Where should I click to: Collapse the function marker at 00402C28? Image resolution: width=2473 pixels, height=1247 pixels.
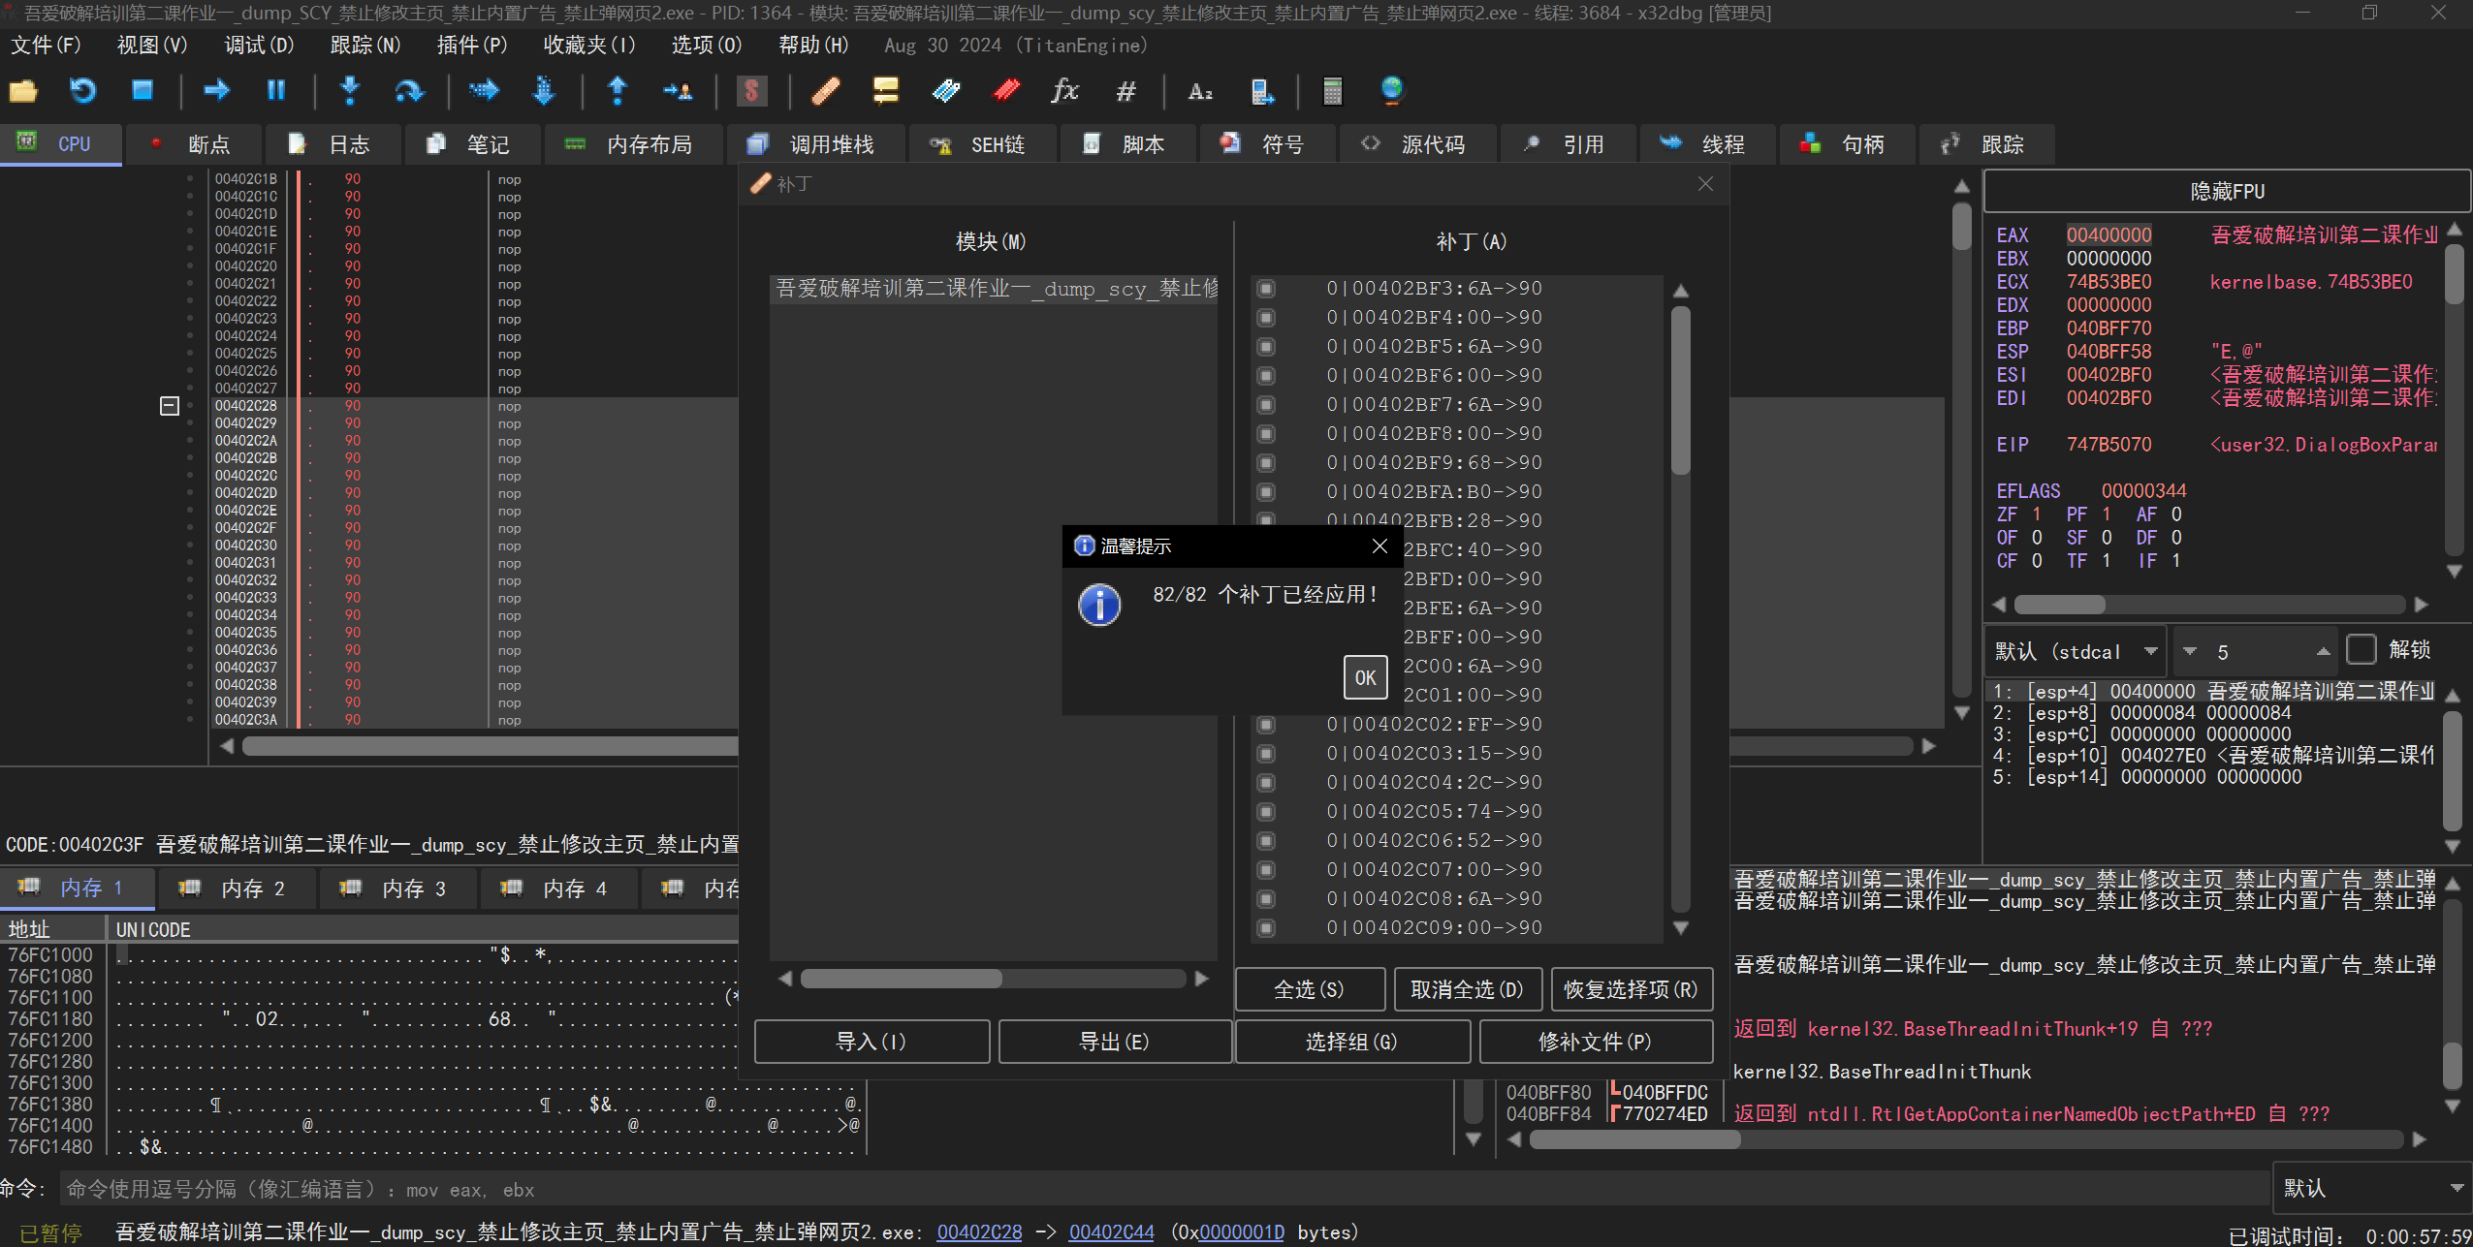coord(170,406)
